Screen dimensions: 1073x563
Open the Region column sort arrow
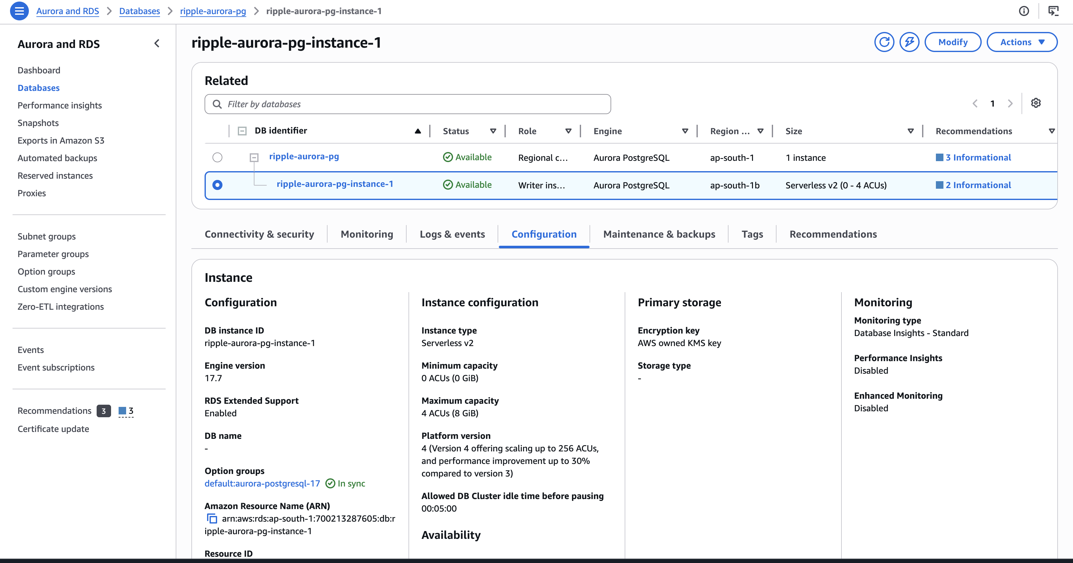760,131
